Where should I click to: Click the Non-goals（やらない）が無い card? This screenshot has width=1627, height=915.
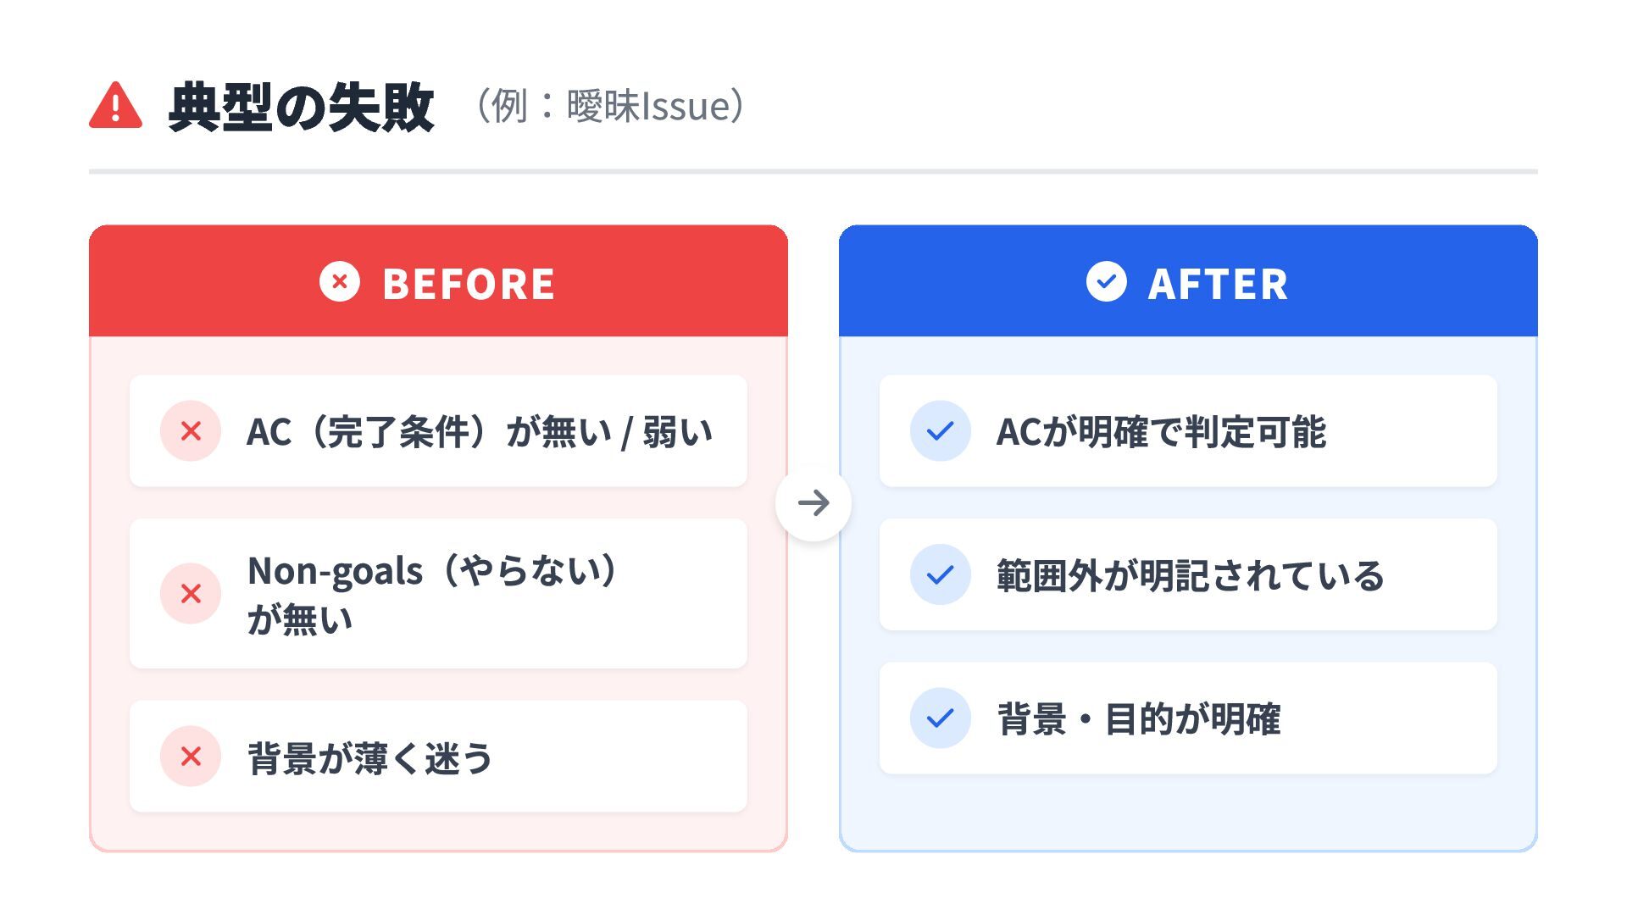[x=432, y=594]
